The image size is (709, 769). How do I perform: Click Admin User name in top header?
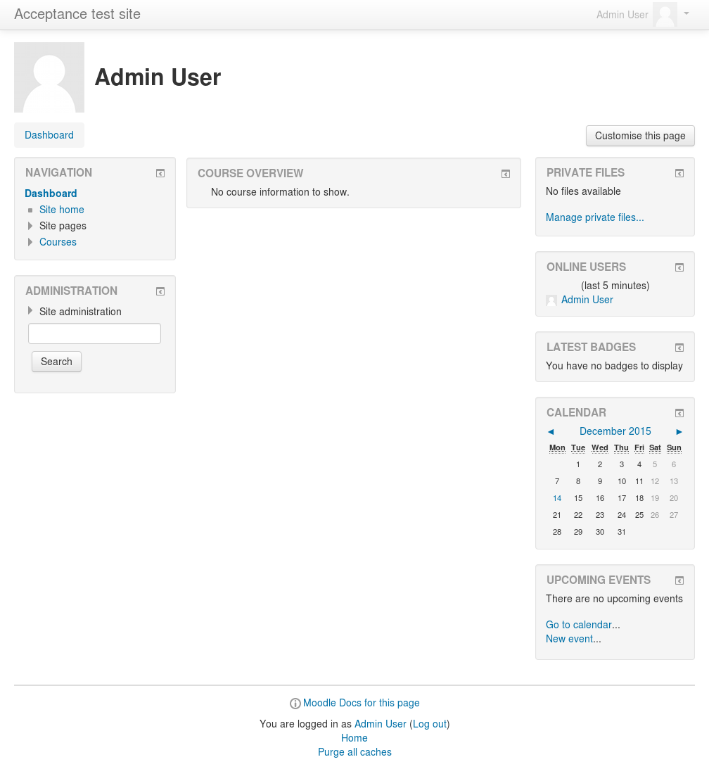[622, 15]
